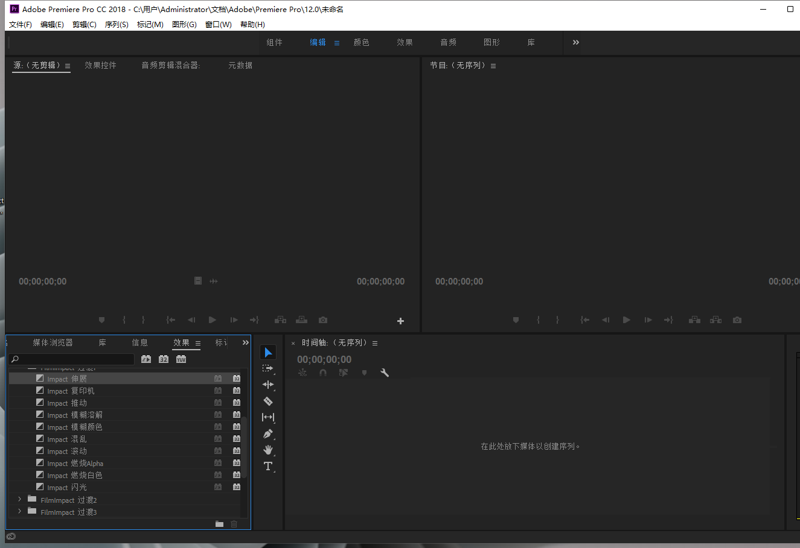Screen dimensions: 800x548
Task: Open the 序列(S) menu
Action: coord(117,25)
